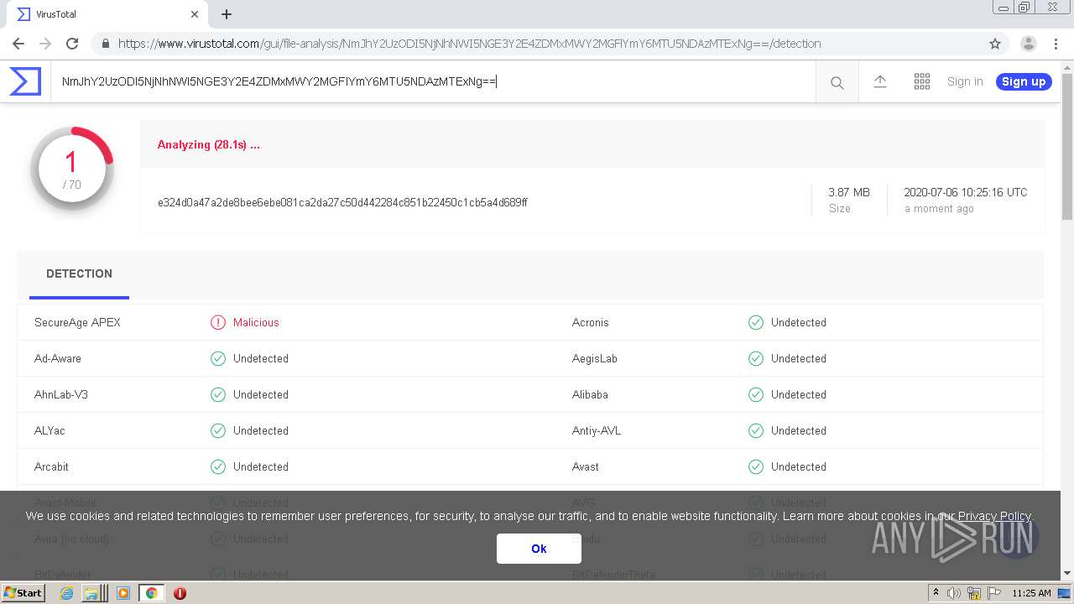Click the upload file icon
Screen dimensions: 1074x604
[879, 81]
